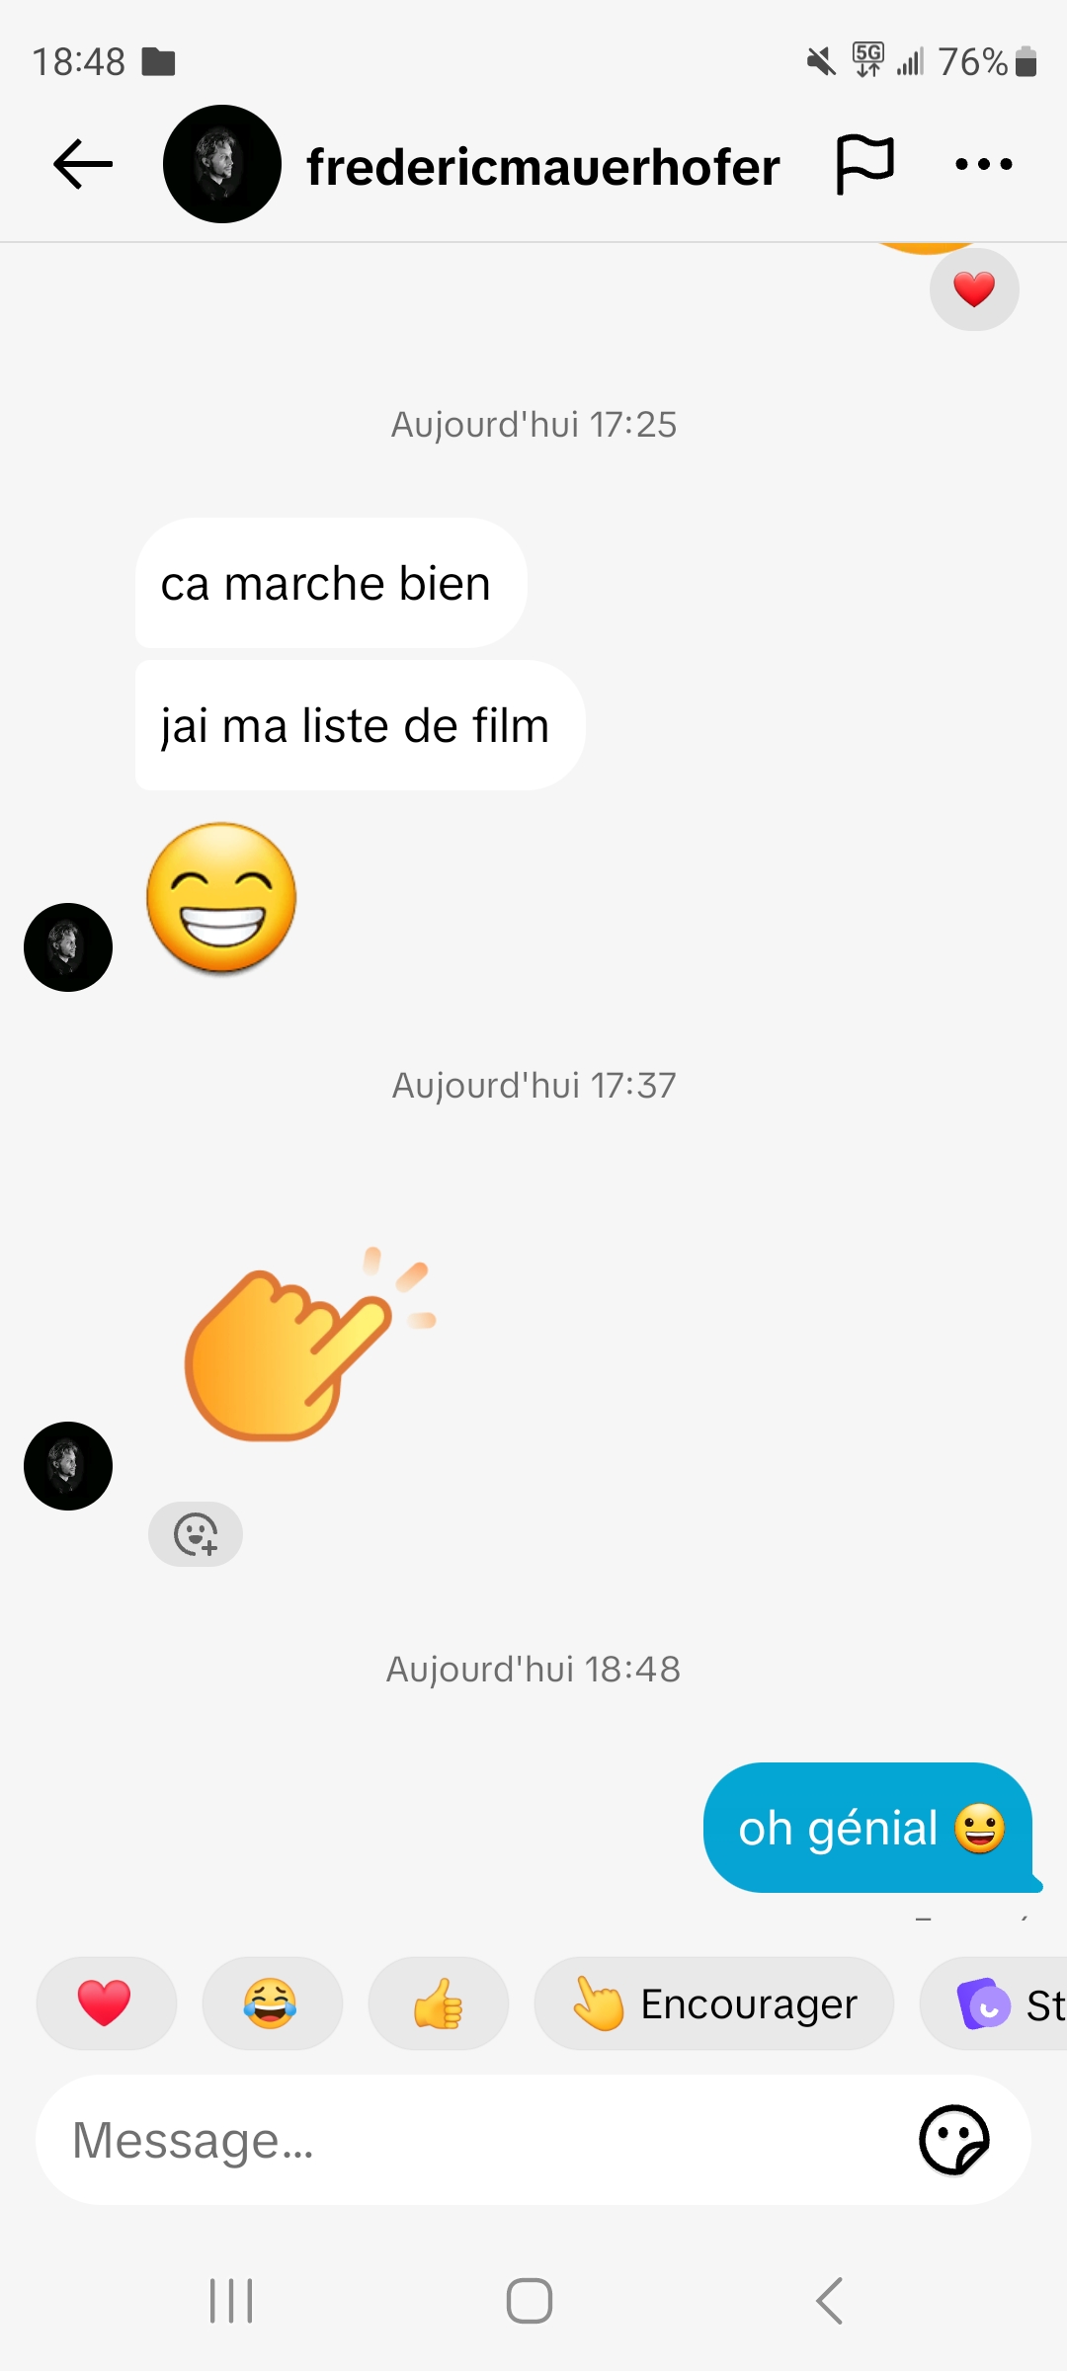1067x2371 pixels.
Task: Send the red heart quick reaction
Action: click(106, 2003)
